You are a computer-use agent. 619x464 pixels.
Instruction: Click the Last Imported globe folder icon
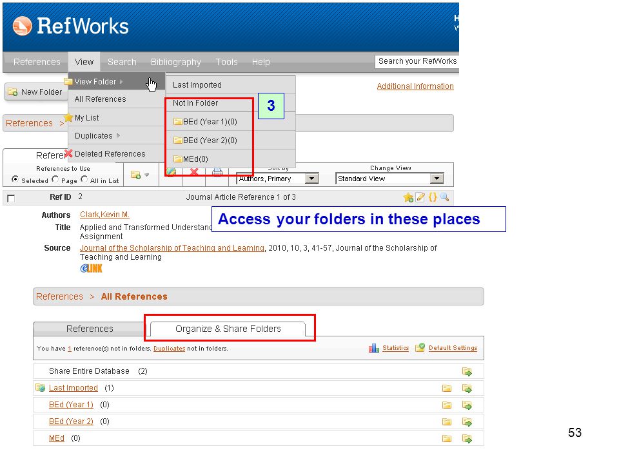coord(40,388)
